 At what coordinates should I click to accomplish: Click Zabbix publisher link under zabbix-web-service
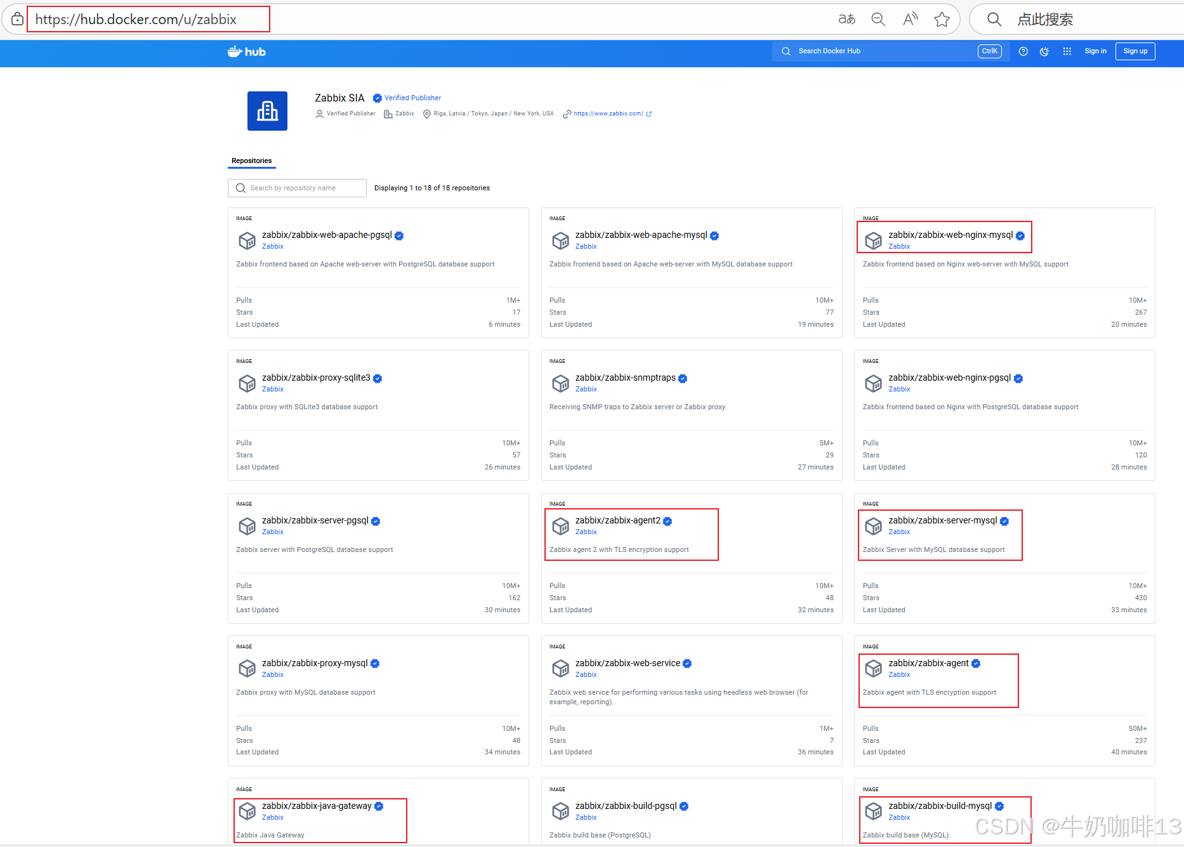pyautogui.click(x=586, y=674)
